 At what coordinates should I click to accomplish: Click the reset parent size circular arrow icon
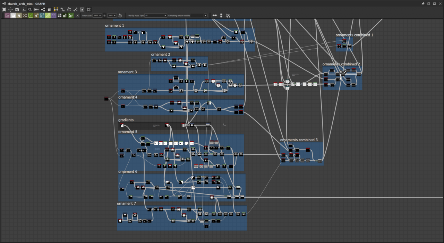click(x=120, y=16)
